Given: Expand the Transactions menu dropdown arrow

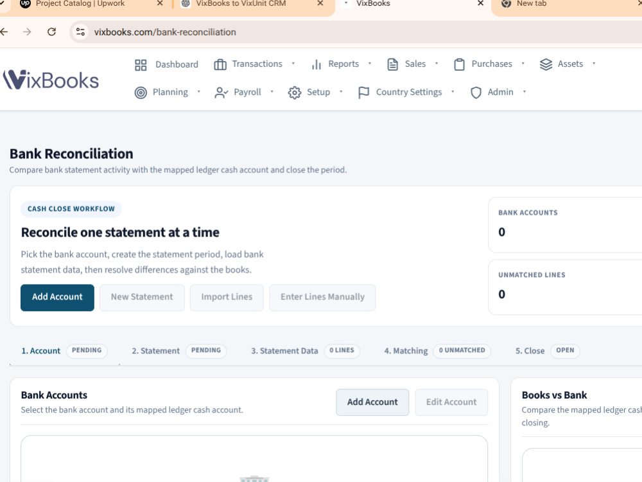Looking at the screenshot, I should point(293,64).
